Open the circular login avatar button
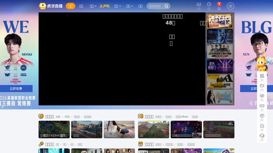This screenshot has height=153, width=273. pyautogui.click(x=231, y=6)
